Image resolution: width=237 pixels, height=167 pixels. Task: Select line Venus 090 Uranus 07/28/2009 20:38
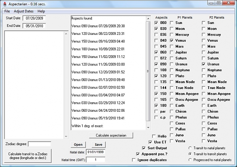click(98, 26)
